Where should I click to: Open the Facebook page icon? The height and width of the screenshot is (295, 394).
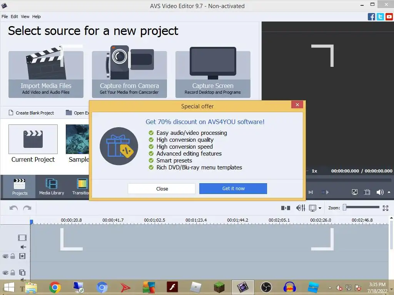tap(371, 17)
